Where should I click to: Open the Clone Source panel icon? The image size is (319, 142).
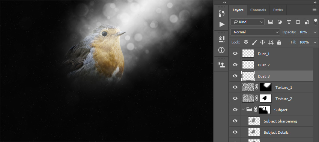(221, 65)
